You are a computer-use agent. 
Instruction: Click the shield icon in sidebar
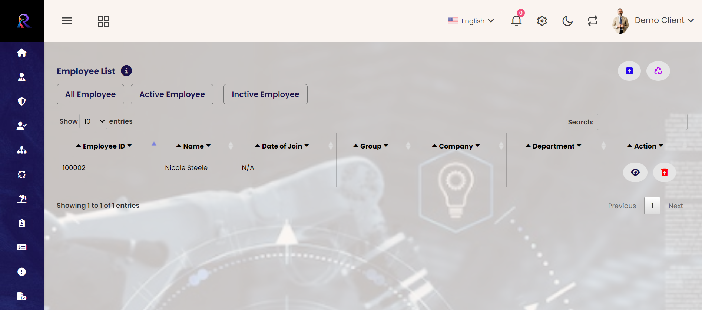click(x=22, y=101)
